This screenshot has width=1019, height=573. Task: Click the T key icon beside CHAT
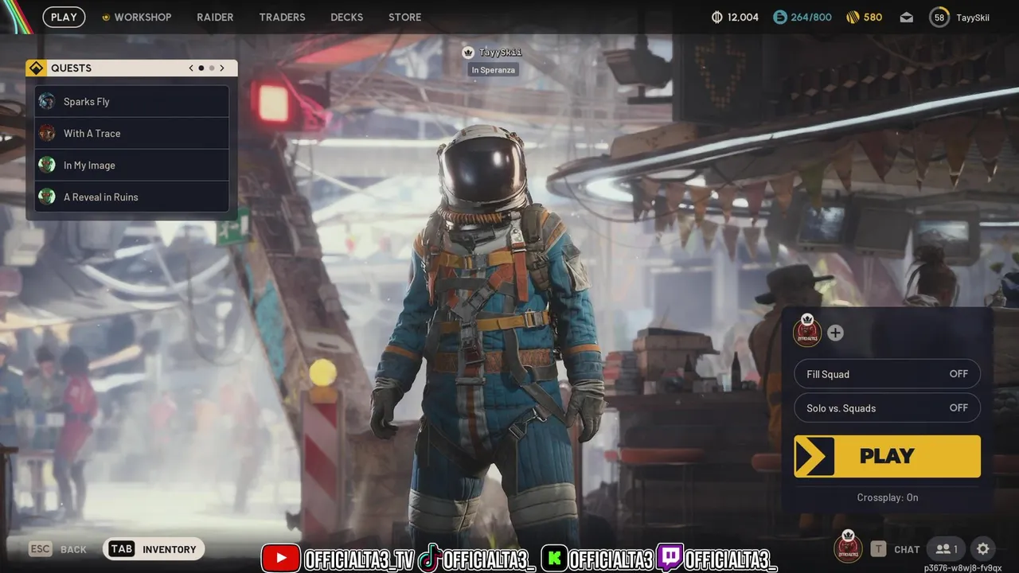click(878, 549)
